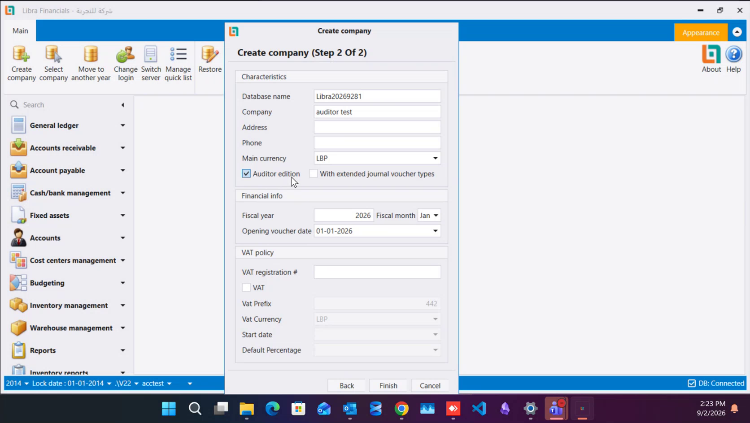
Task: Click the Address input field
Action: (x=377, y=127)
